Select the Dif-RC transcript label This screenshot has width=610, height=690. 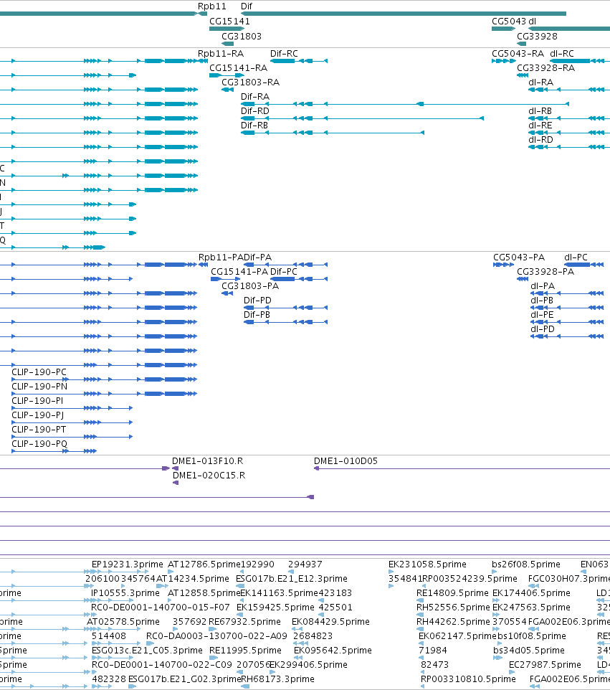tap(284, 53)
